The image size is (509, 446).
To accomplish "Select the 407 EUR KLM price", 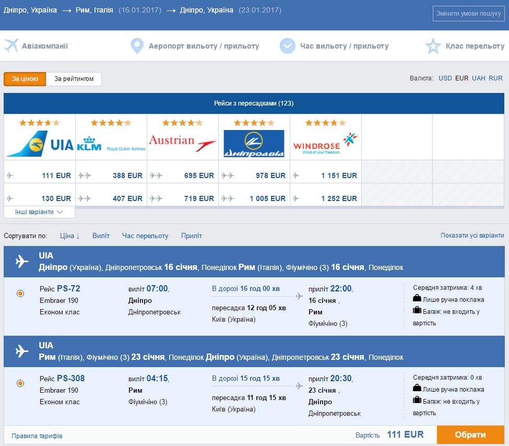I will (127, 198).
